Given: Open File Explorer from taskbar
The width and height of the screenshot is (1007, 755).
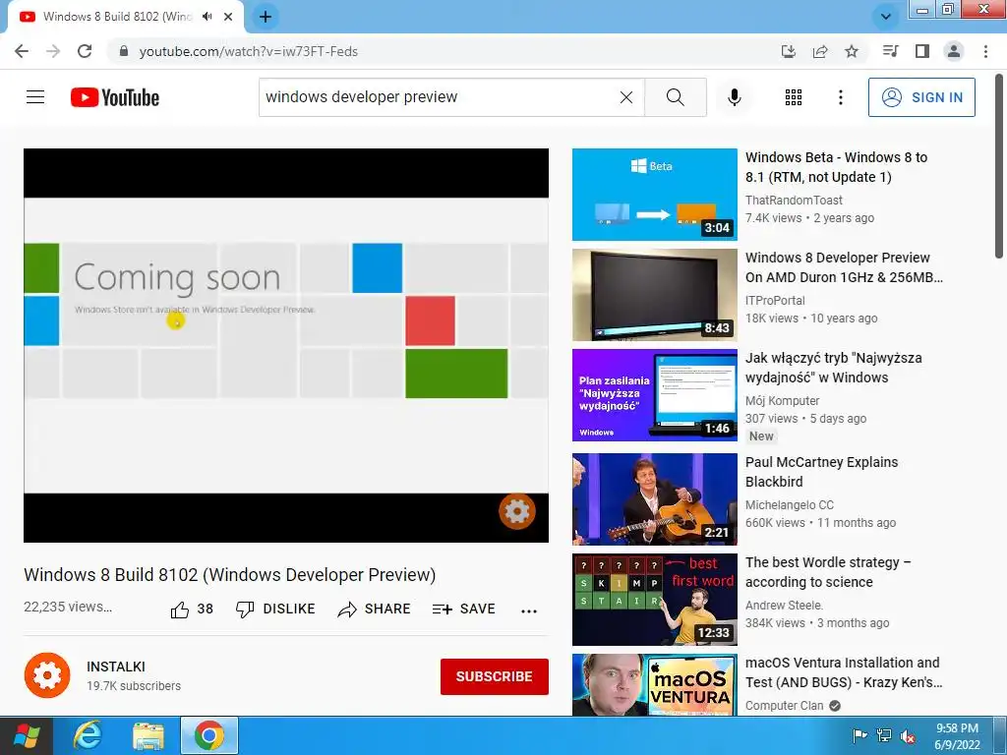Looking at the screenshot, I should pyautogui.click(x=148, y=735).
